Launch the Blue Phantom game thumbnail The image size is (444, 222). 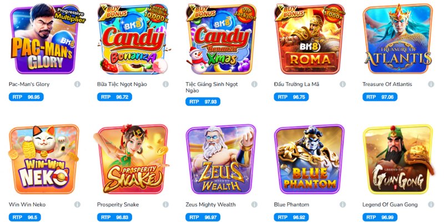pyautogui.click(x=310, y=159)
